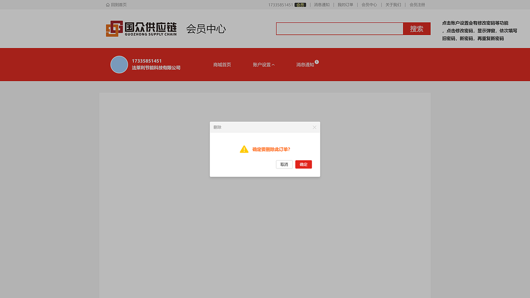Click the 会员 membership badge

point(300,5)
